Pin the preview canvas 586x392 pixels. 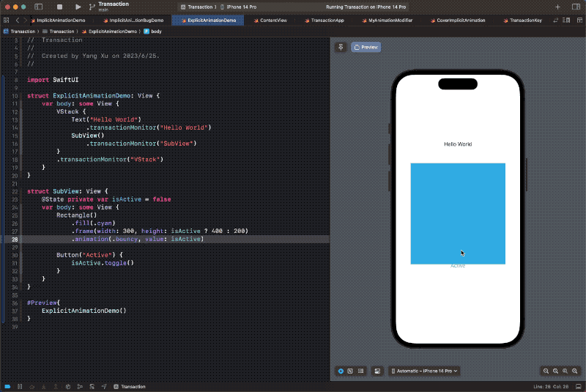coord(341,47)
